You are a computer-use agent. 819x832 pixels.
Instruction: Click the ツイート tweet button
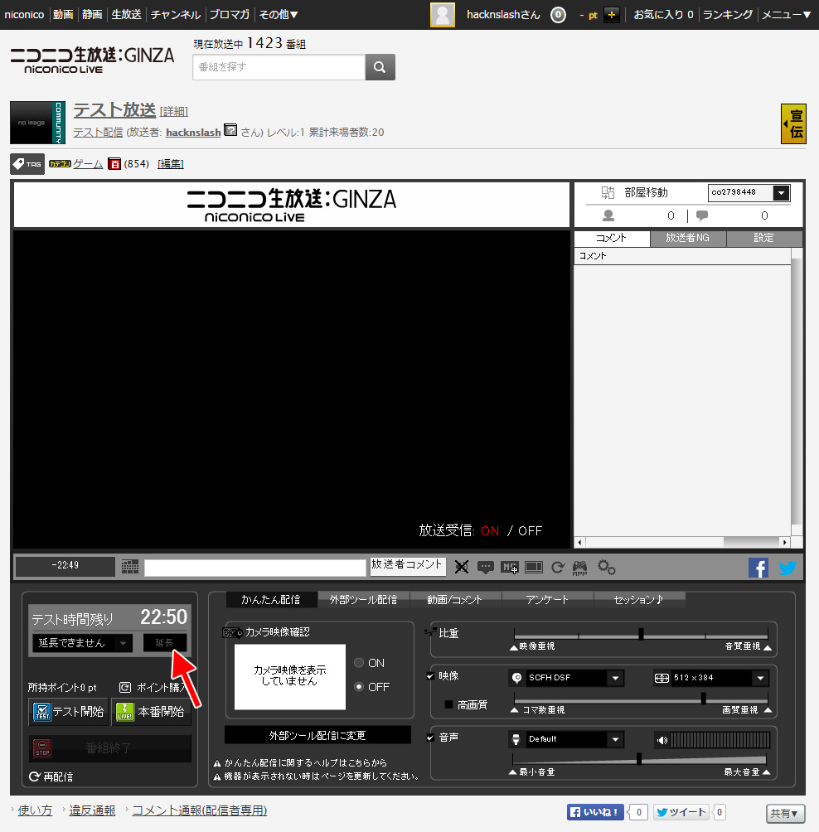coord(682,812)
